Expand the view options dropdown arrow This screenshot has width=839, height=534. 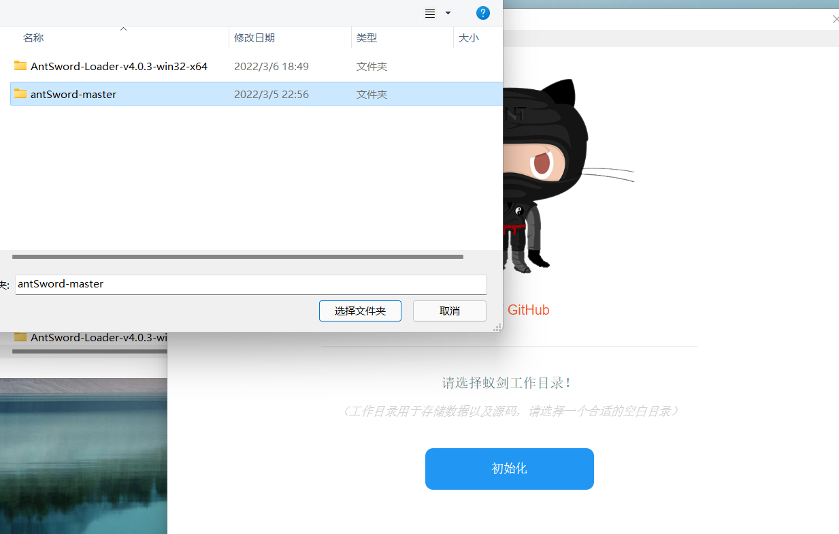tap(448, 13)
